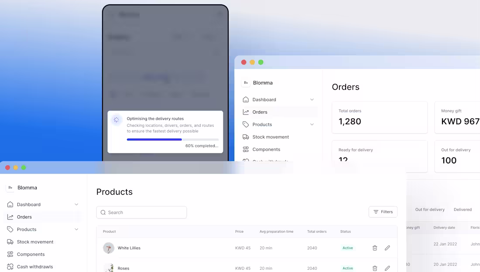Expand Dashboard chevron in Products window sidebar
Viewport: 480px width, 272px height.
tap(76, 204)
